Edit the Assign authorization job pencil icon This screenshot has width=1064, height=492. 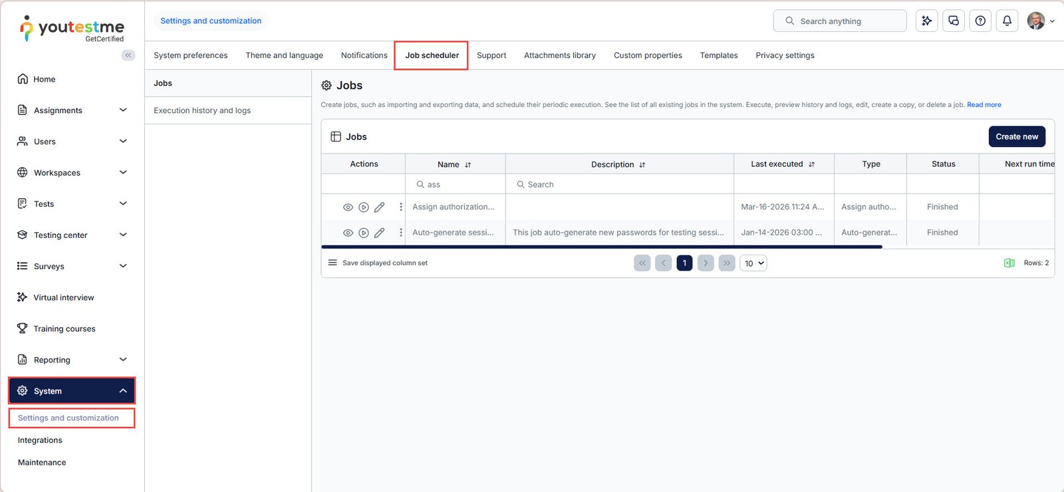pos(379,207)
